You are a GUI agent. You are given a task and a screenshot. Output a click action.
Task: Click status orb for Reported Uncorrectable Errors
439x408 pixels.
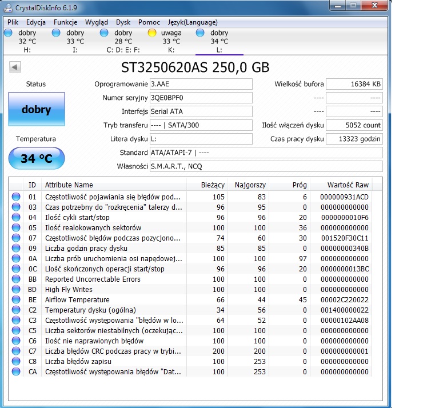(x=16, y=279)
